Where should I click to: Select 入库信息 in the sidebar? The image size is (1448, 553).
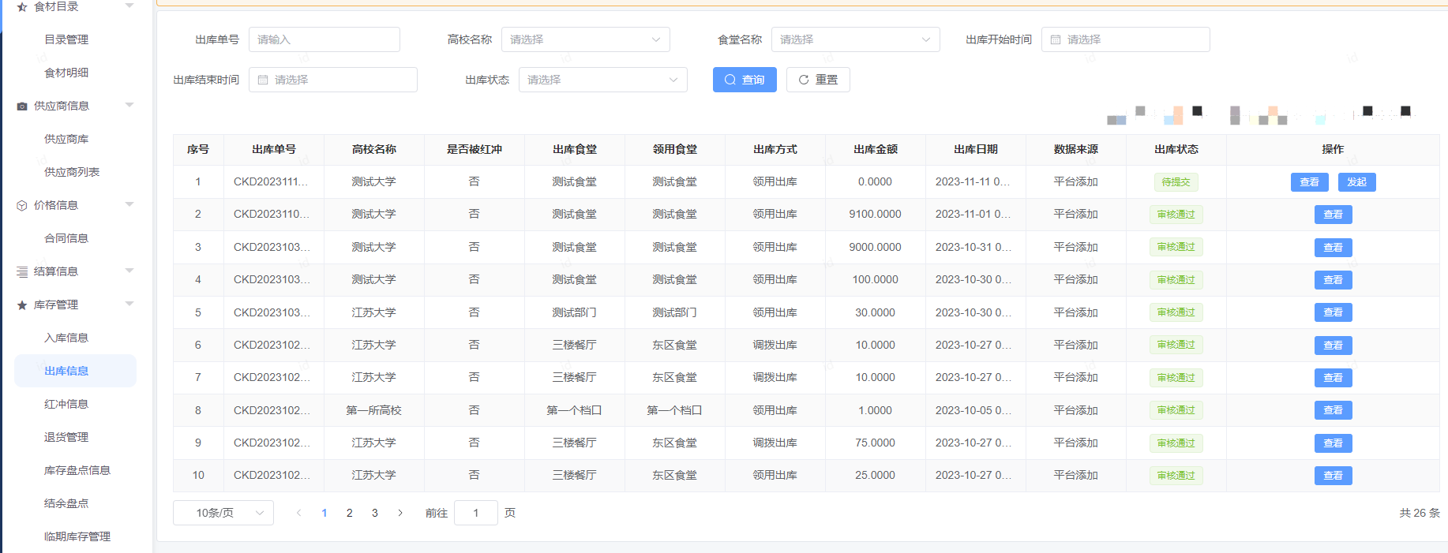pyautogui.click(x=66, y=338)
